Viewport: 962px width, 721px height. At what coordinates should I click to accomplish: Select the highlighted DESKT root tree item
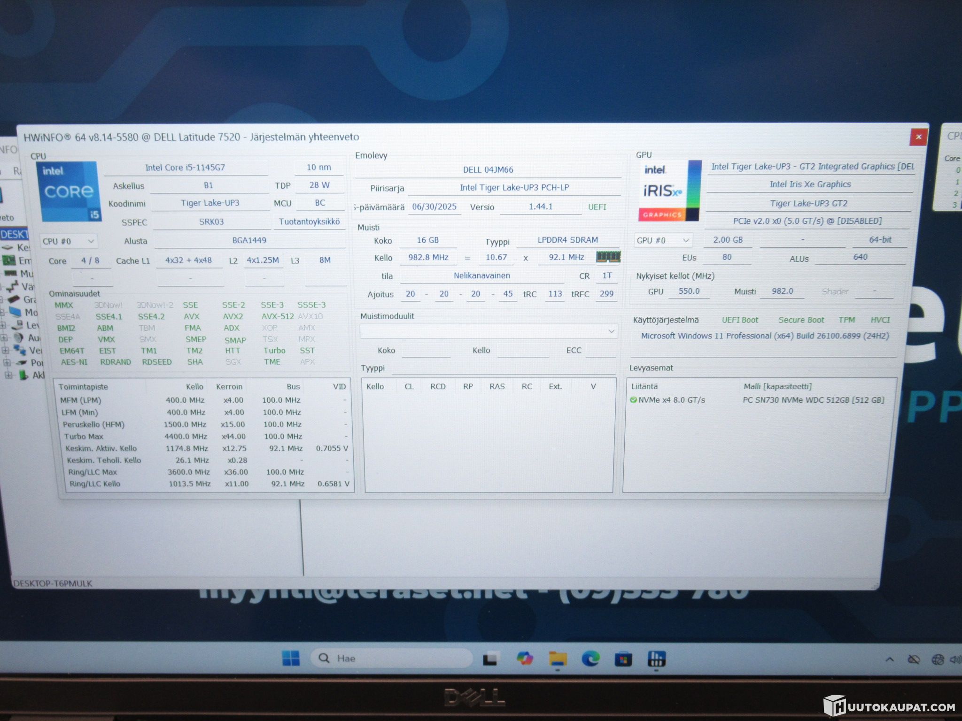pyautogui.click(x=14, y=234)
